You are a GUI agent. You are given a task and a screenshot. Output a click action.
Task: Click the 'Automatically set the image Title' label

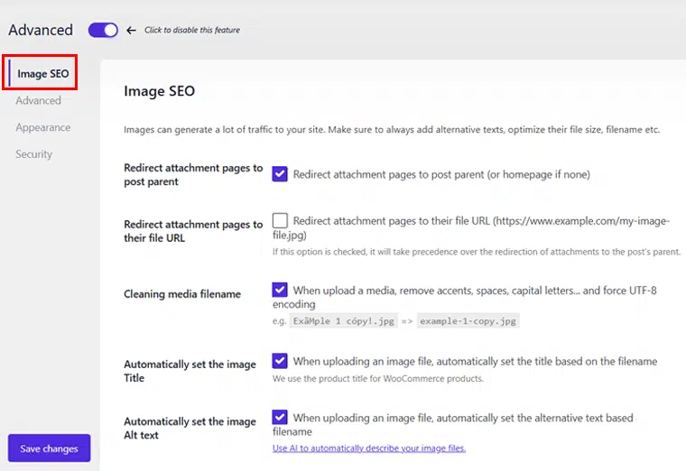coord(190,371)
